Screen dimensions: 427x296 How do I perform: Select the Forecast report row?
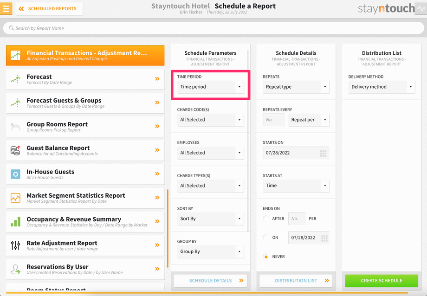tap(85, 79)
